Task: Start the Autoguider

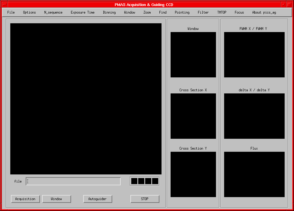Action: click(97, 199)
